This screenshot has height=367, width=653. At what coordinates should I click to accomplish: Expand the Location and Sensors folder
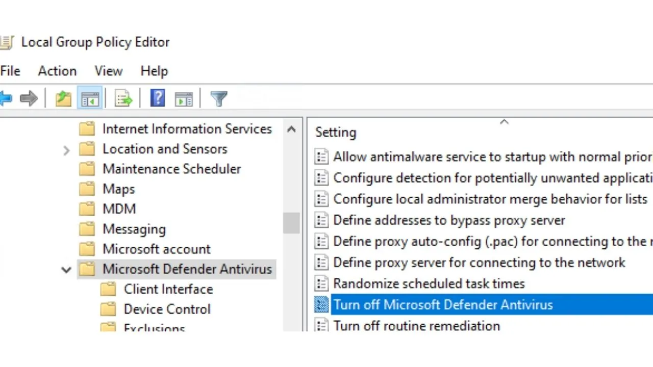[66, 150]
